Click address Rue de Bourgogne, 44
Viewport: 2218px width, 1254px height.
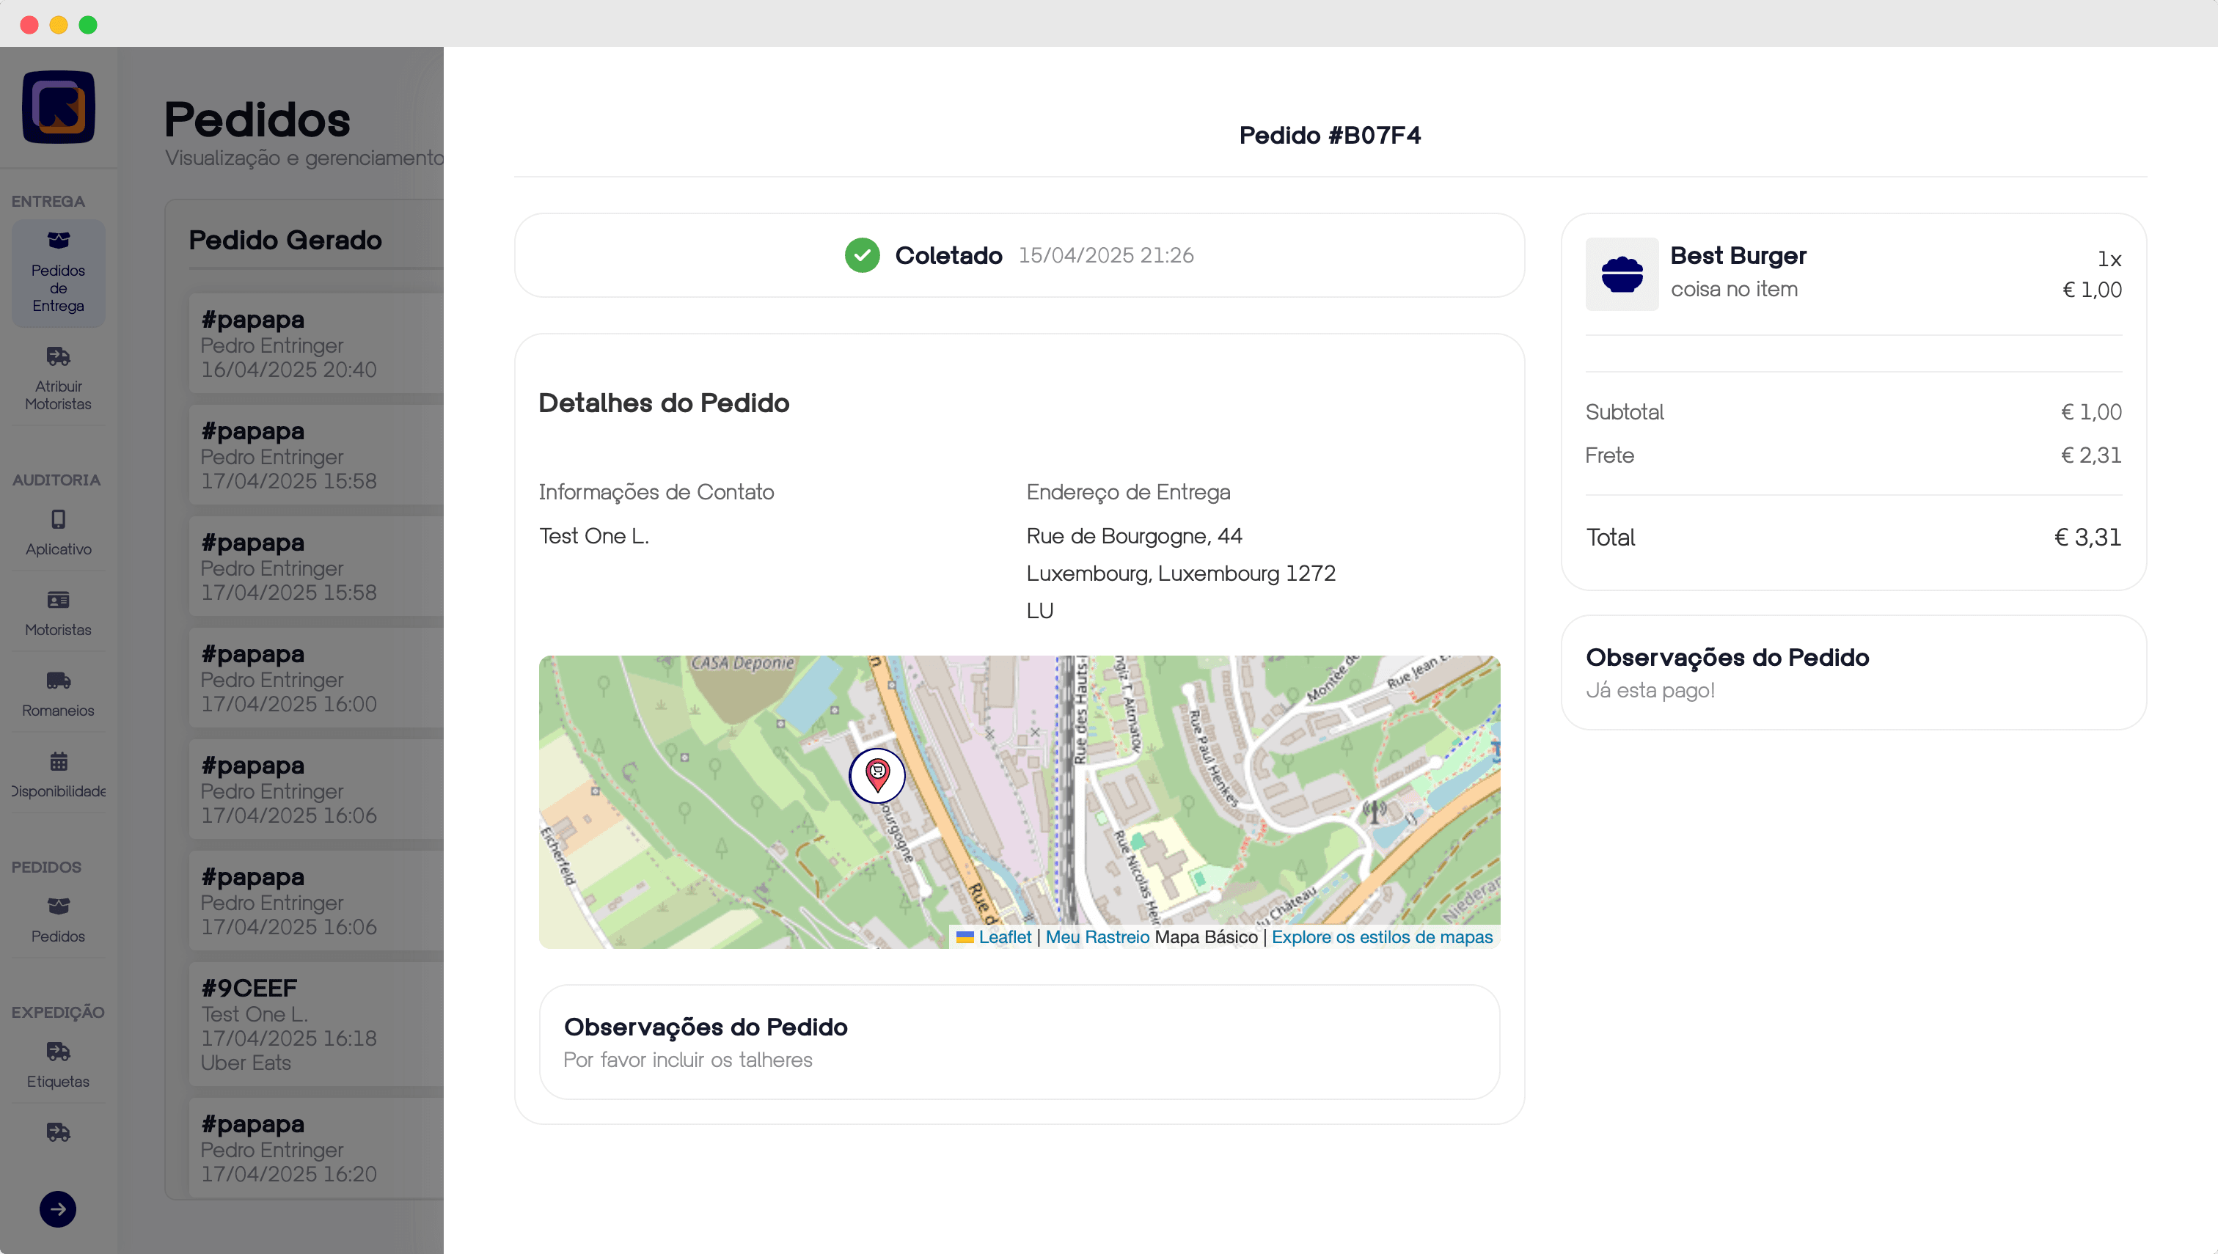click(x=1133, y=536)
